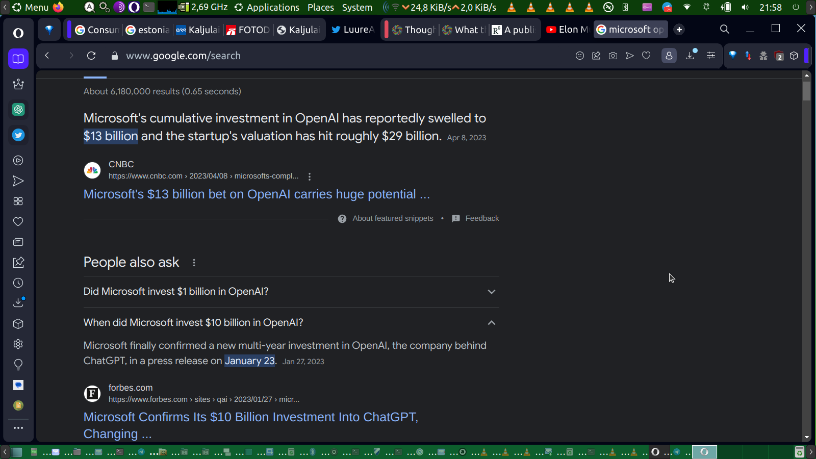Open Settings gear in the sidebar
This screenshot has width=816, height=459.
[18, 344]
